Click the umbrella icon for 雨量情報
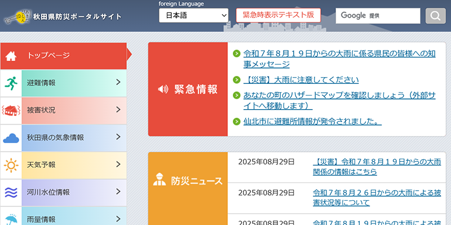The height and width of the screenshot is (225, 451). [11, 219]
